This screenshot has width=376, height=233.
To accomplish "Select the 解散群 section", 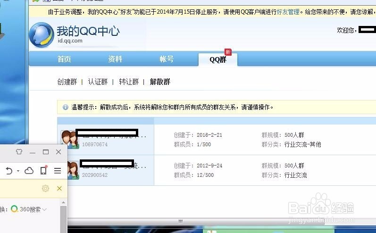I will click(x=160, y=82).
